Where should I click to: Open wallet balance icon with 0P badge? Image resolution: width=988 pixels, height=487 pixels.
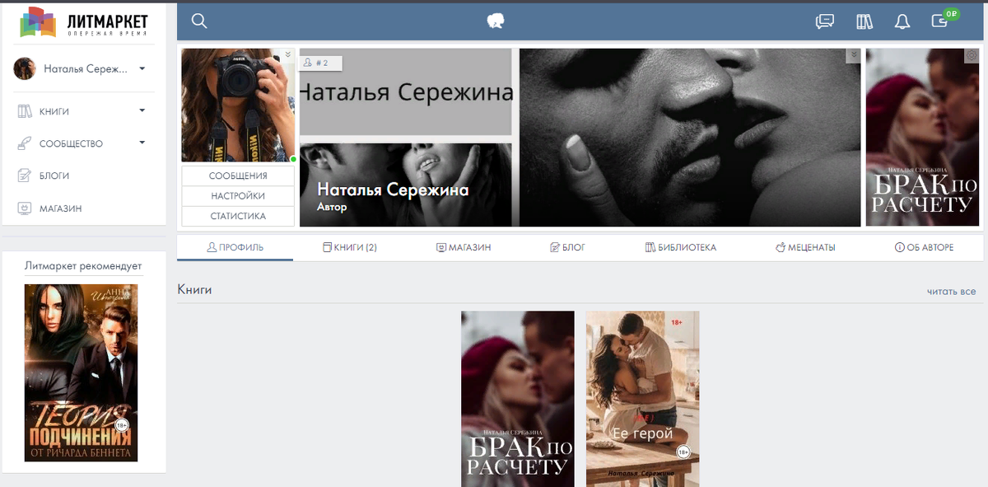point(943,20)
